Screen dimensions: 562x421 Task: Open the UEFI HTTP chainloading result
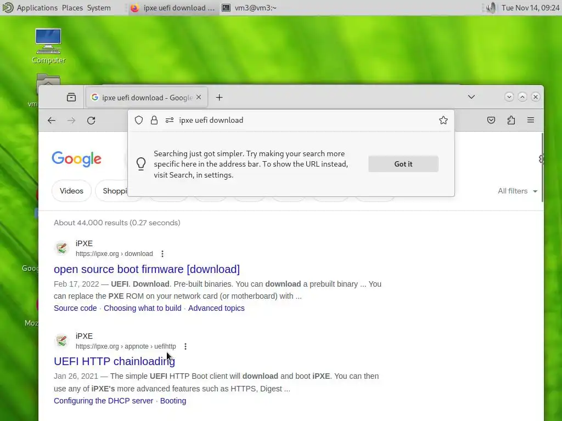point(114,362)
